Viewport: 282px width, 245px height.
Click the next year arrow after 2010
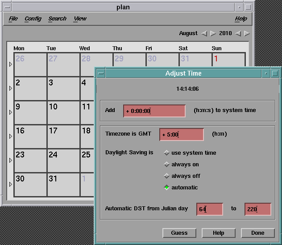pos(247,33)
